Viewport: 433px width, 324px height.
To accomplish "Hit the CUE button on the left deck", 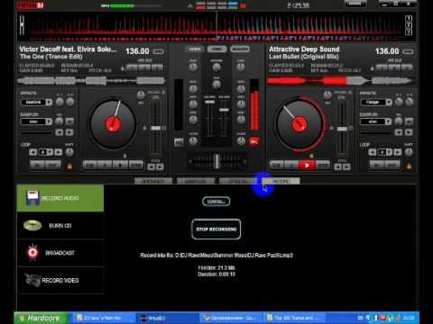I will pos(89,166).
